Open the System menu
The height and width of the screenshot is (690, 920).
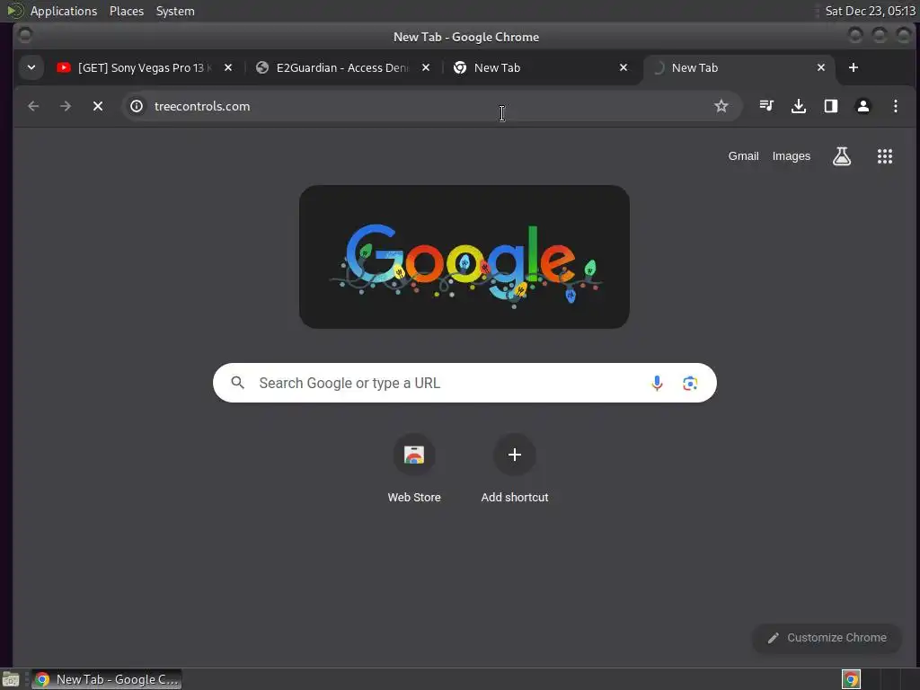point(175,11)
